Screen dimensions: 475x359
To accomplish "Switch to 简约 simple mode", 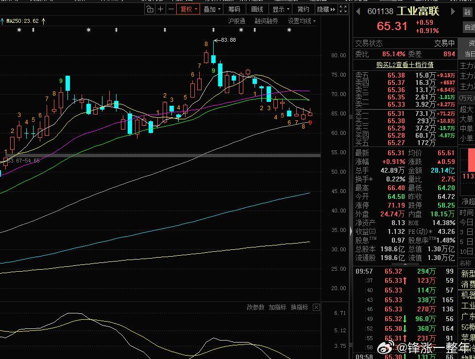I will pyautogui.click(x=303, y=9).
